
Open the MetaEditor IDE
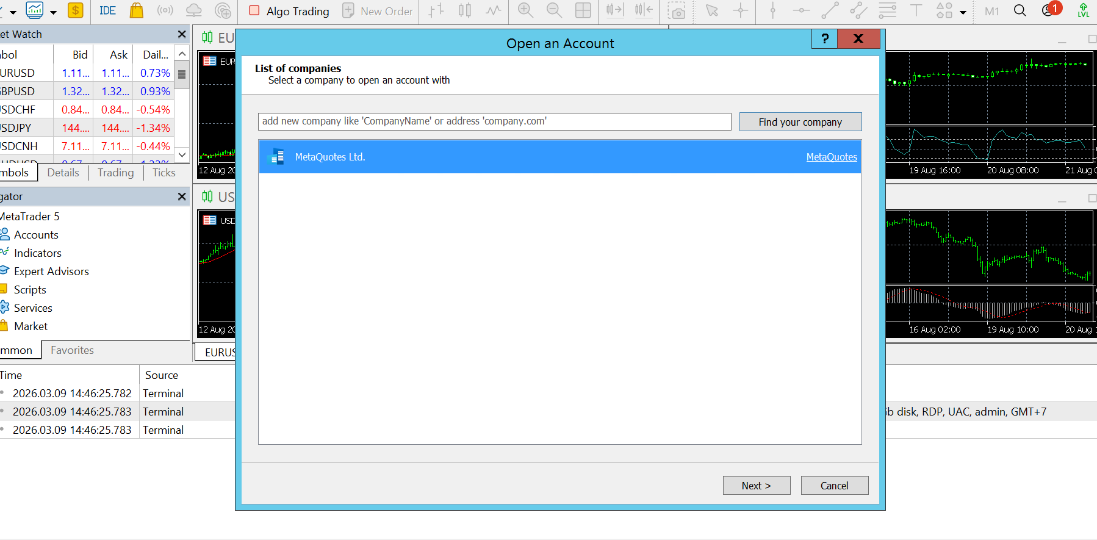coord(107,11)
